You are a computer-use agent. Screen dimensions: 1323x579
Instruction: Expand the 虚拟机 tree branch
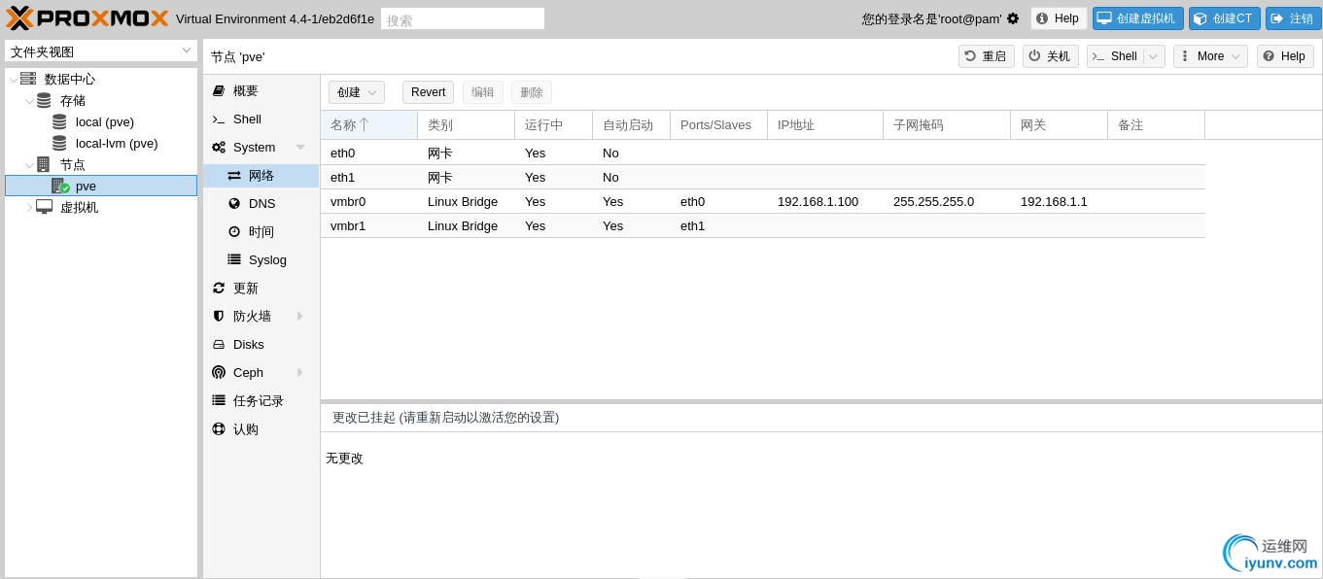[x=29, y=207]
